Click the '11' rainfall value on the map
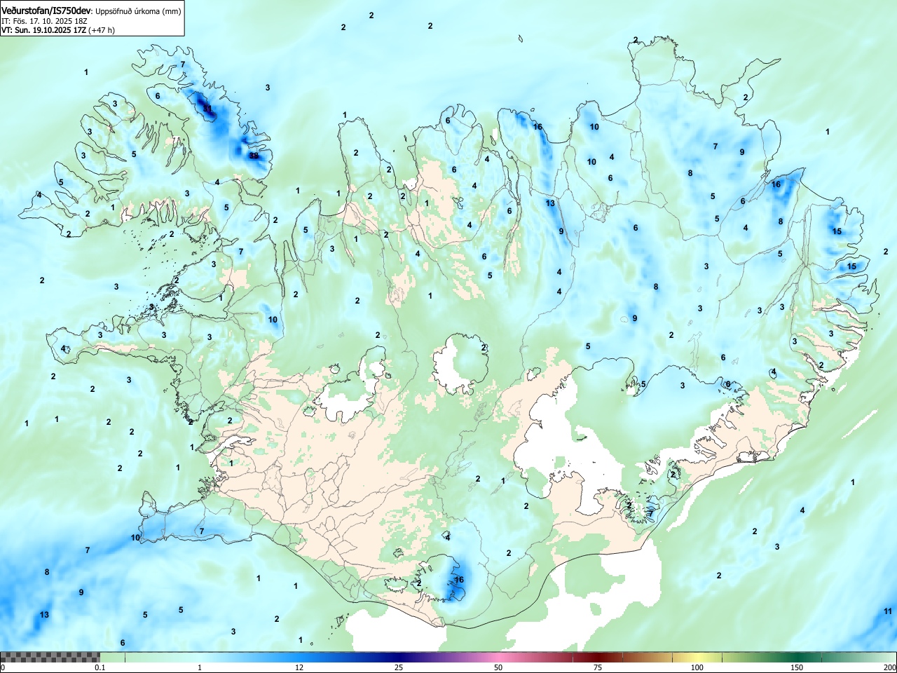Image resolution: width=897 pixels, height=673 pixels. point(889,611)
